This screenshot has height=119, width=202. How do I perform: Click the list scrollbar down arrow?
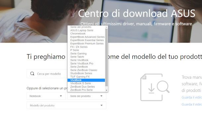tap(106, 90)
